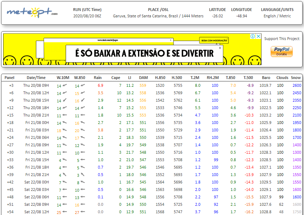304x215 pixels.
Task: Click the W.850 wind arrow in row +54
Action: click(x=83, y=212)
